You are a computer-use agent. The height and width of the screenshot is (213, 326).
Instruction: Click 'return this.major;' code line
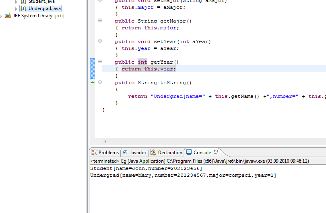(150, 28)
